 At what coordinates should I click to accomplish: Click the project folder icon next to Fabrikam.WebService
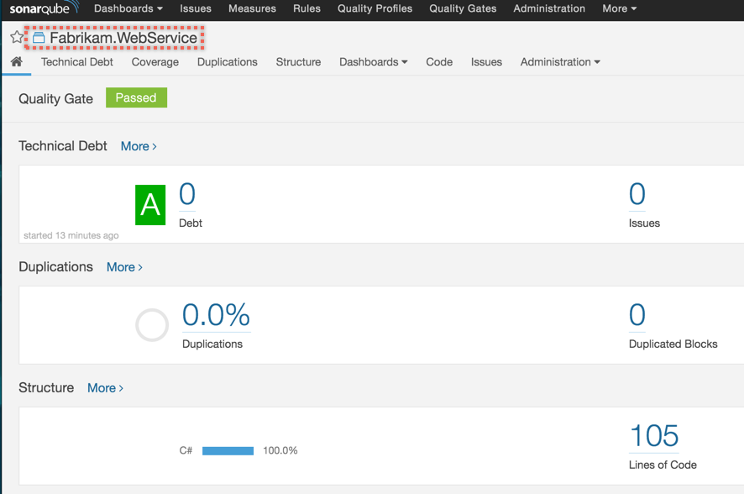(39, 38)
